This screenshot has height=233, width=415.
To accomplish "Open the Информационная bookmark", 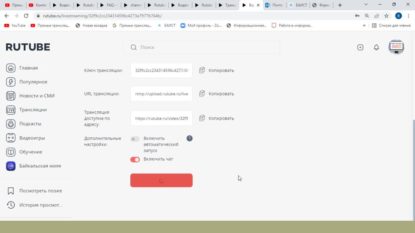I will pyautogui.click(x=246, y=26).
